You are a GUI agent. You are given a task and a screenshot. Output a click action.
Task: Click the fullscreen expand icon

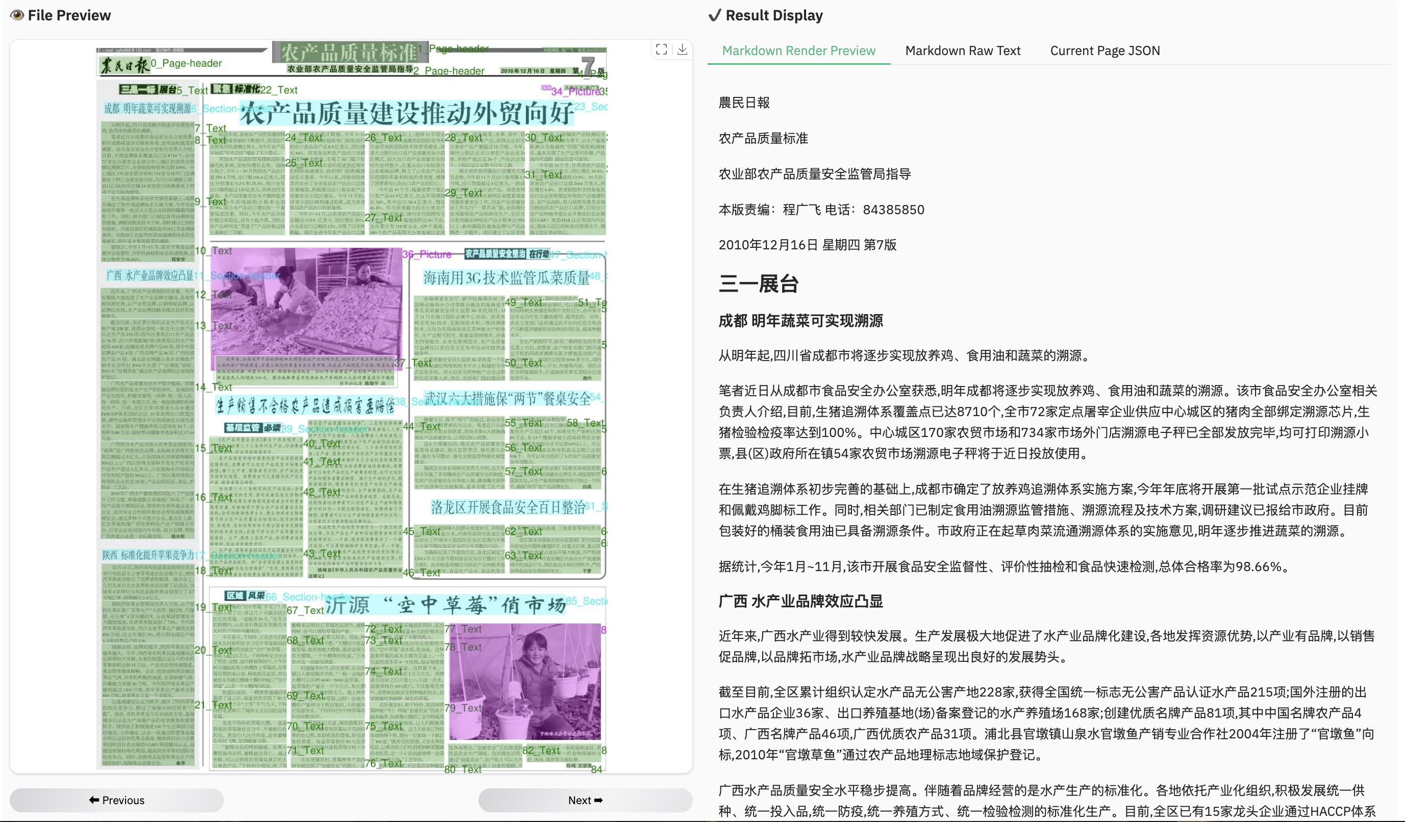pos(661,49)
